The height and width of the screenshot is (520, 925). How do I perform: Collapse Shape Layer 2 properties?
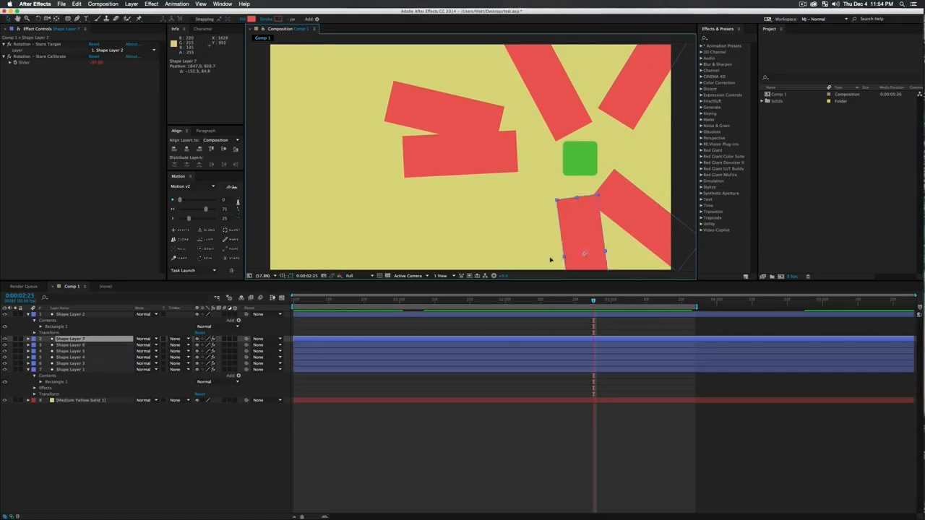[28, 314]
